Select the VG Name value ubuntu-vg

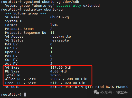60,17
